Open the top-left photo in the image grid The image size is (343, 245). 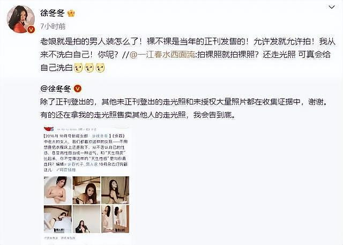coord(58,190)
